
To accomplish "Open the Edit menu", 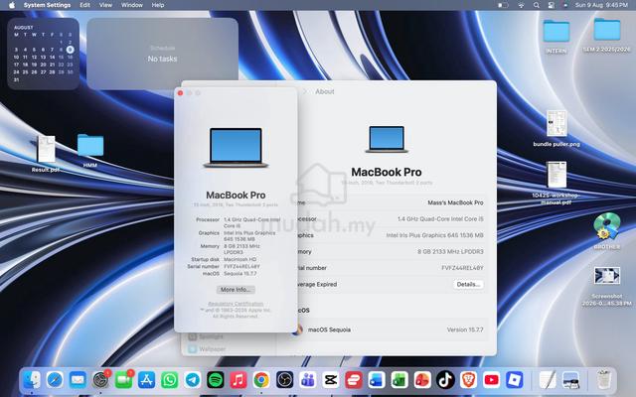I will (84, 5).
